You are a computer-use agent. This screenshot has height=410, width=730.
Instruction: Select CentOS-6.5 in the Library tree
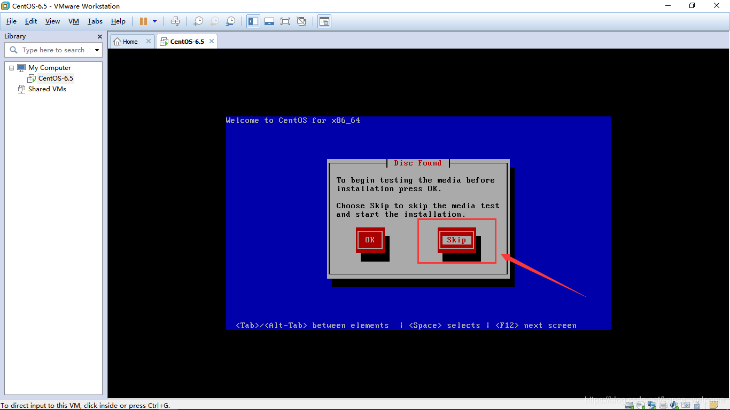(56, 78)
